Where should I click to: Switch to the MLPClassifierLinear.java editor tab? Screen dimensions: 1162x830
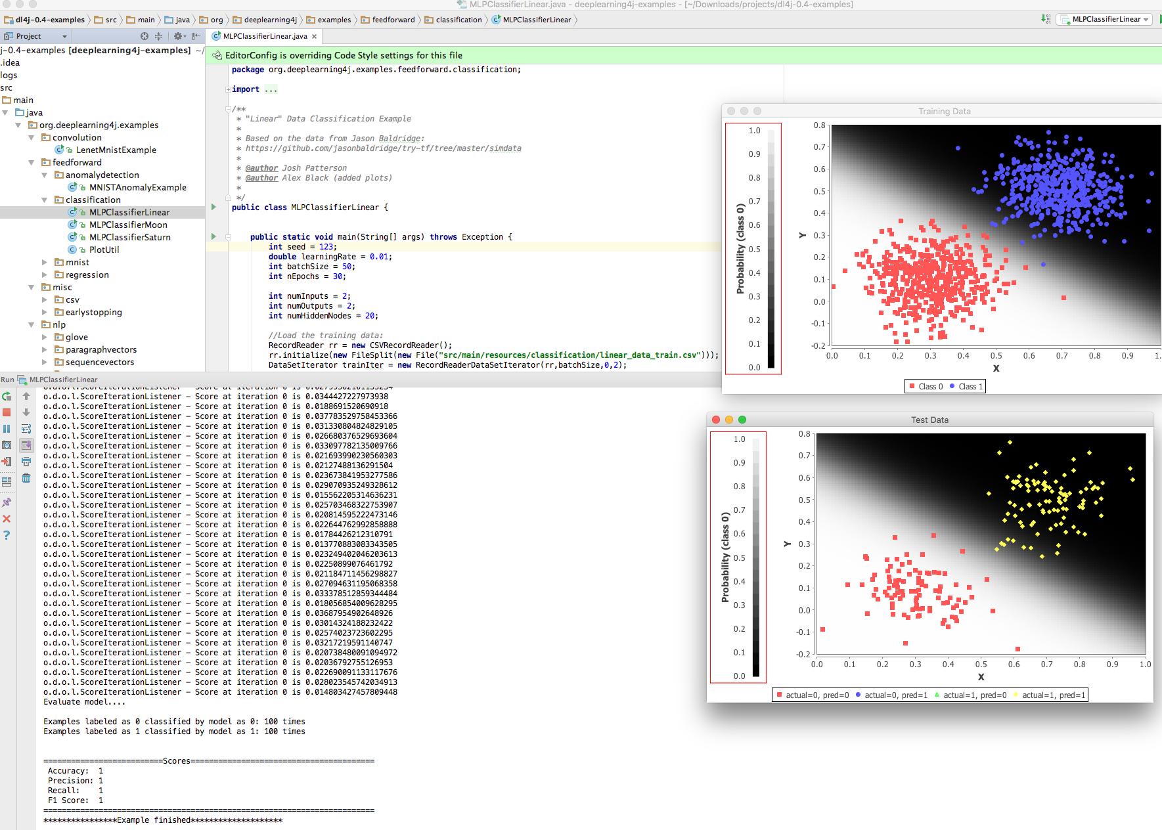[265, 36]
